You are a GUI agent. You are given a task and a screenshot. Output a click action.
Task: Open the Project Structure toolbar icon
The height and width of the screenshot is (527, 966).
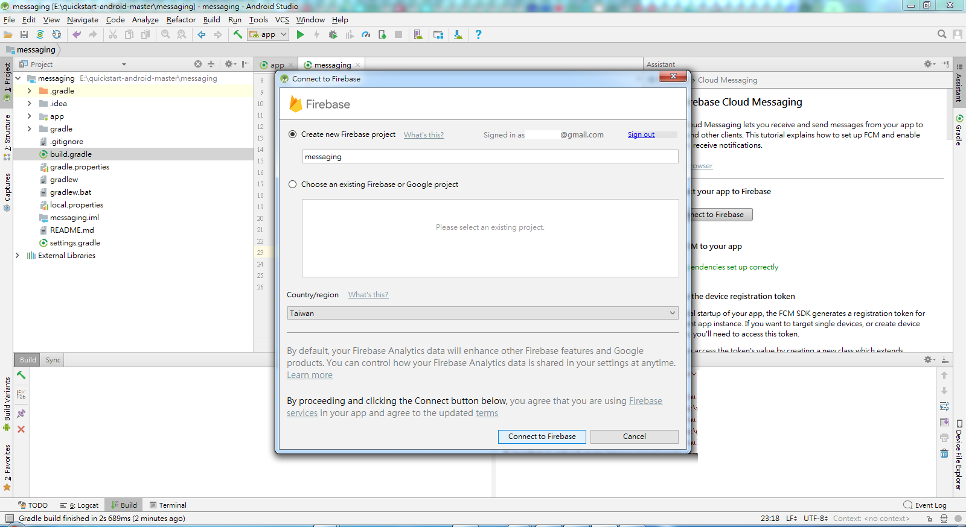point(438,35)
